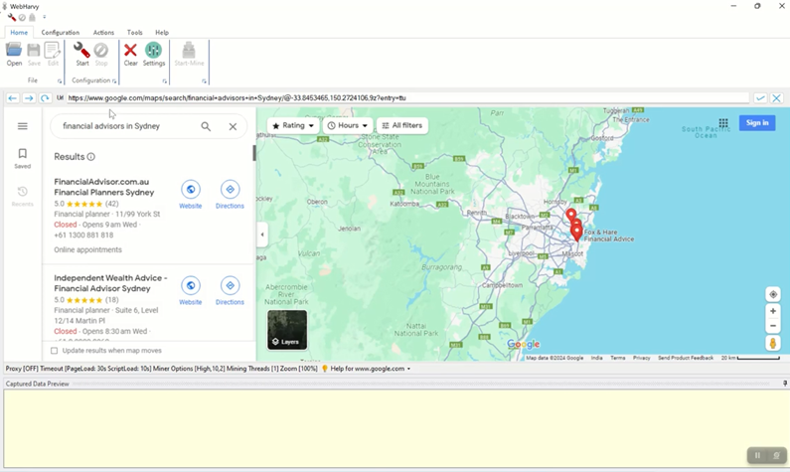Click Directions icon for FinancialAdvisor.com.au
Image resolution: width=790 pixels, height=472 pixels.
tap(230, 190)
